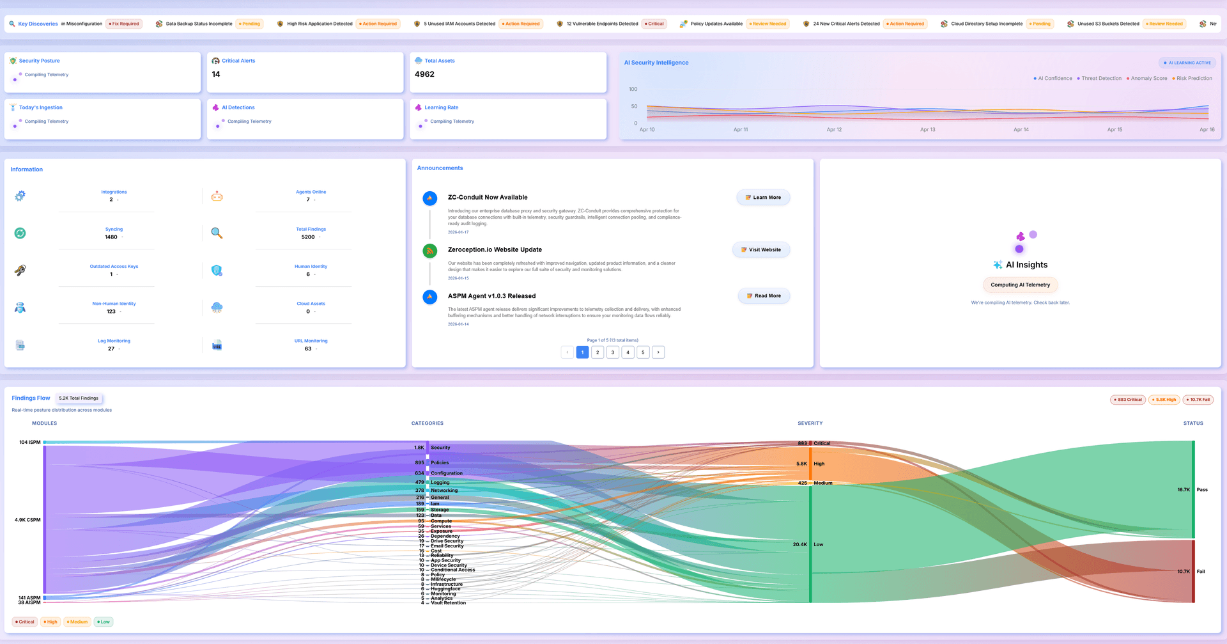Toggle Low severity legend in Findings Flow

click(104, 622)
